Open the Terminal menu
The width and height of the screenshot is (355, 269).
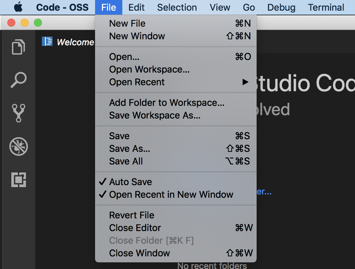(x=325, y=7)
